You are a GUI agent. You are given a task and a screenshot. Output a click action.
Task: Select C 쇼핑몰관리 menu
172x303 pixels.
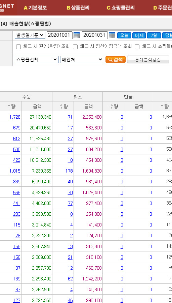121,8
